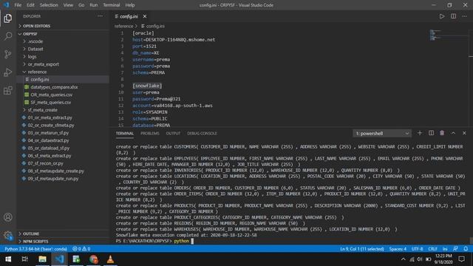
Task: Change line ending via CRLF status item
Action: [432, 249]
